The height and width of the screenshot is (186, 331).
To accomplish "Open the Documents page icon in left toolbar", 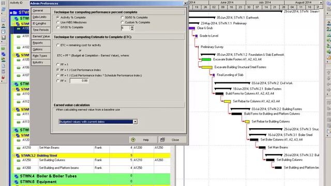I will (x=3, y=66).
